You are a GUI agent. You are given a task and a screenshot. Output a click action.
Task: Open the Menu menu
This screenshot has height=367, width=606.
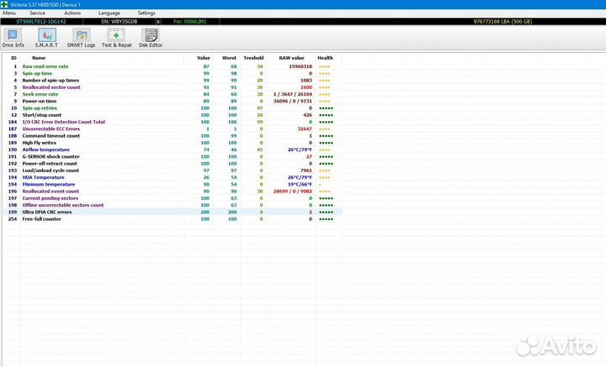(x=9, y=13)
